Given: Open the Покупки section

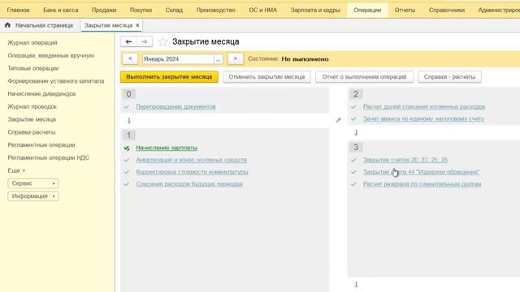Looking at the screenshot, I should [x=141, y=11].
